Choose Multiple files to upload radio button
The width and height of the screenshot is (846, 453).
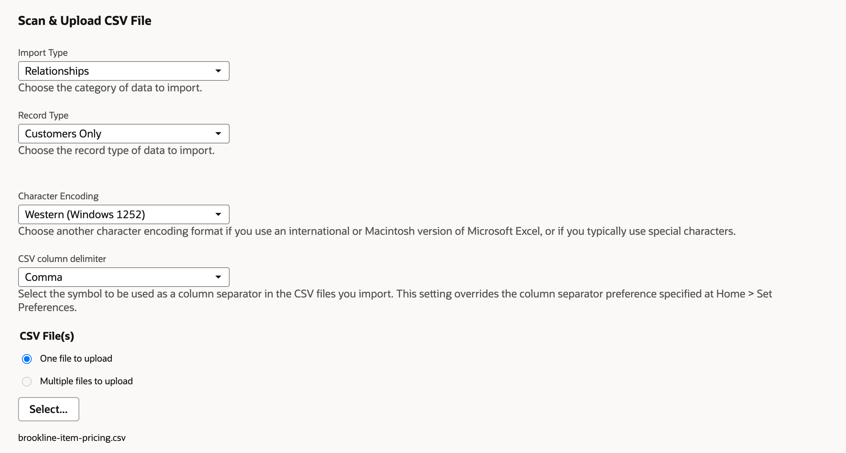coord(27,381)
